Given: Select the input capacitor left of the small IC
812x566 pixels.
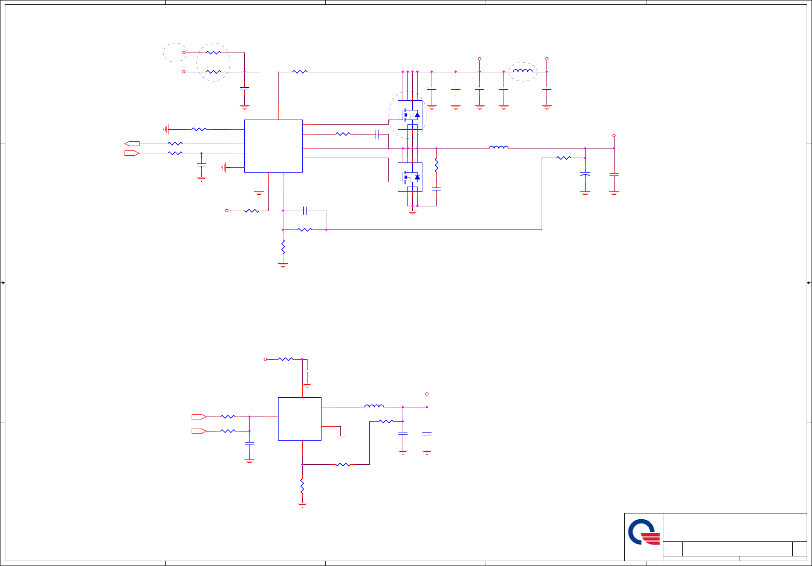Looking at the screenshot, I should [250, 443].
